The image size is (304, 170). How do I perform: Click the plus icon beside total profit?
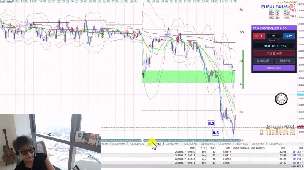[x=302, y=166]
